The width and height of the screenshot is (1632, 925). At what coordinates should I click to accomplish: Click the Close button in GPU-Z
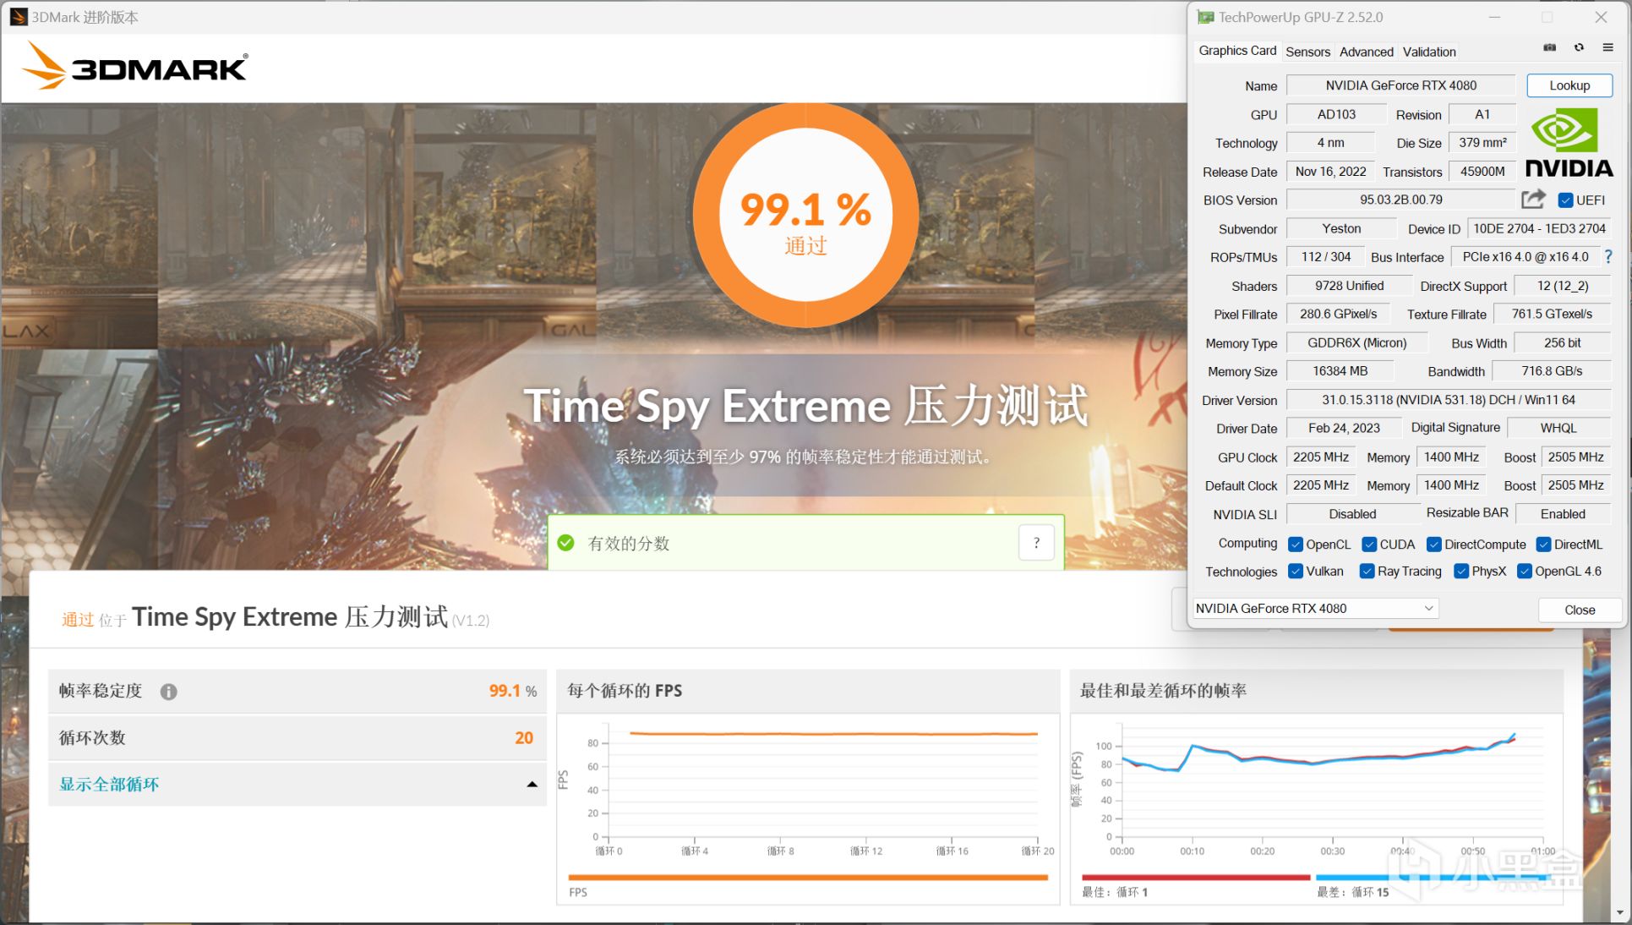(x=1579, y=610)
